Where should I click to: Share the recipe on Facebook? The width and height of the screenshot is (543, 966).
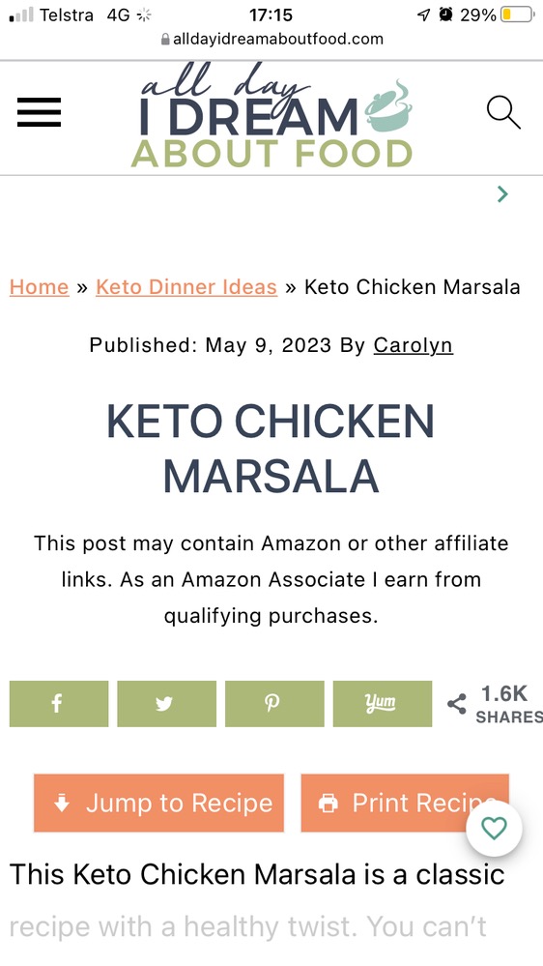[x=59, y=704]
